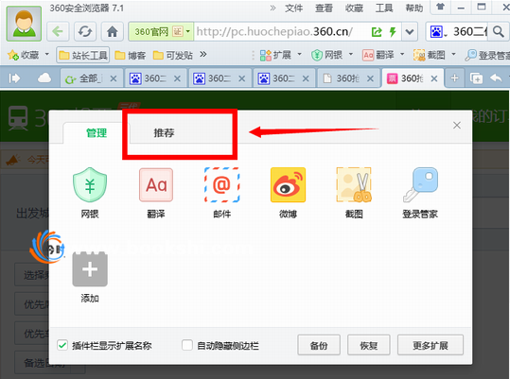
Task: Expand the 截图 toolbar dropdown arrow
Action: coord(453,54)
